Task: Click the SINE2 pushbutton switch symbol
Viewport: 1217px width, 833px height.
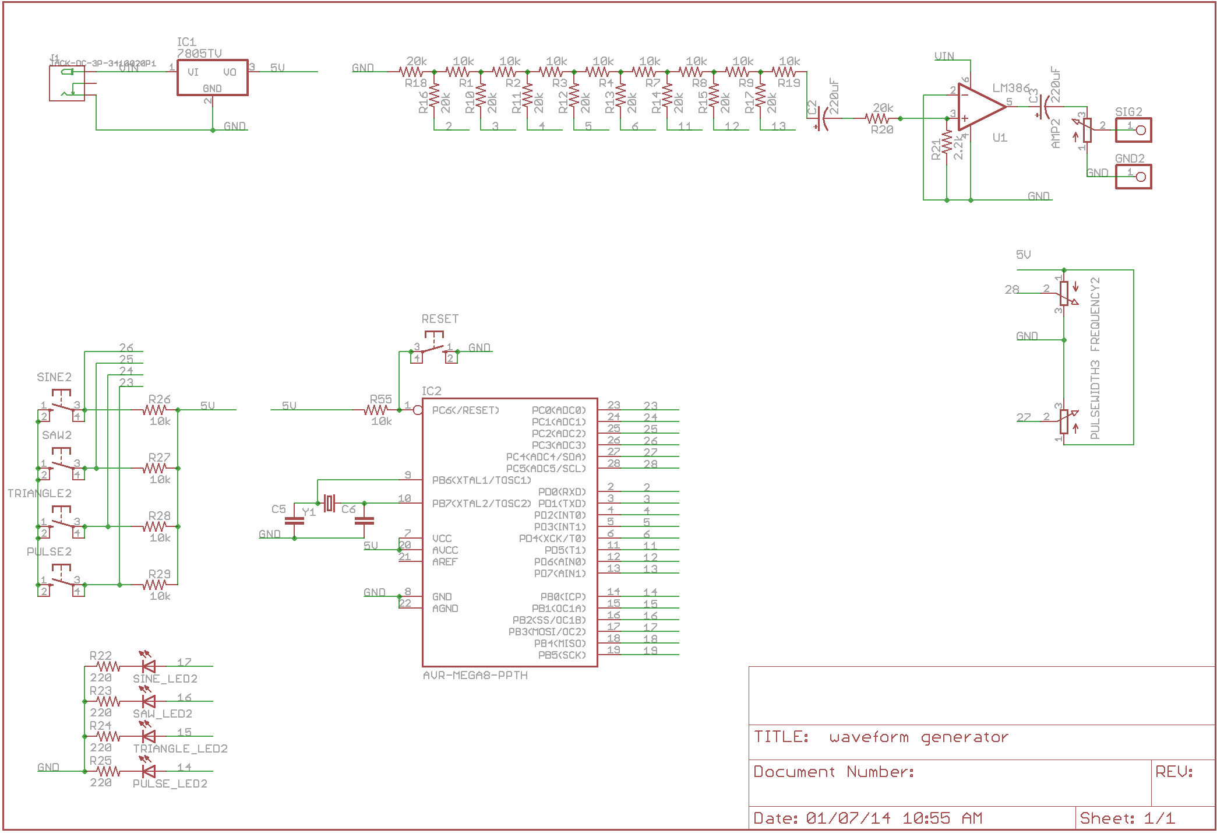Action: coord(61,405)
